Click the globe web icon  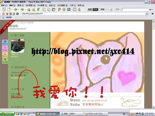tap(14, 14)
